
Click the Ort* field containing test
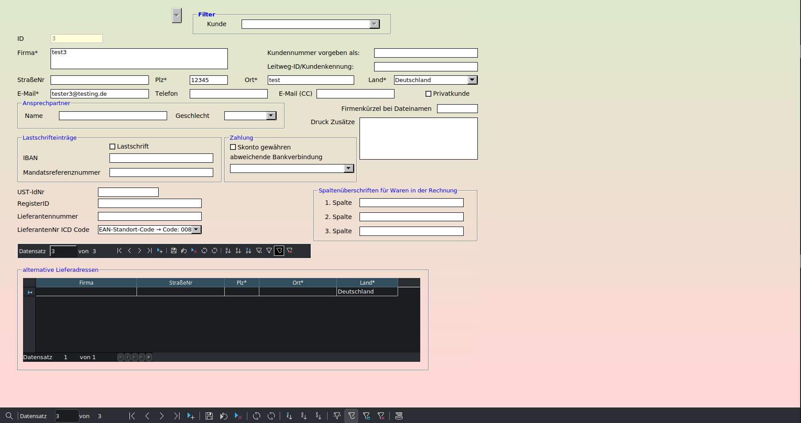[x=311, y=80]
